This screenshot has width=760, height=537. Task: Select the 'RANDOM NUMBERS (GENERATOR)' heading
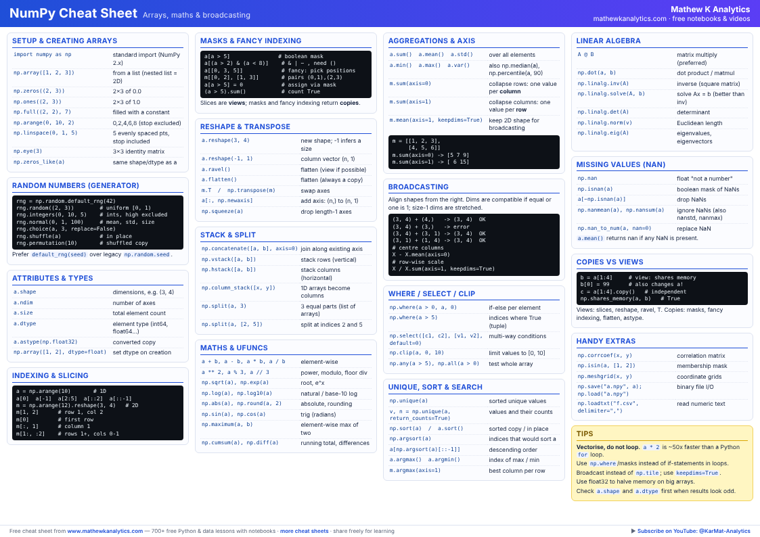(76, 185)
